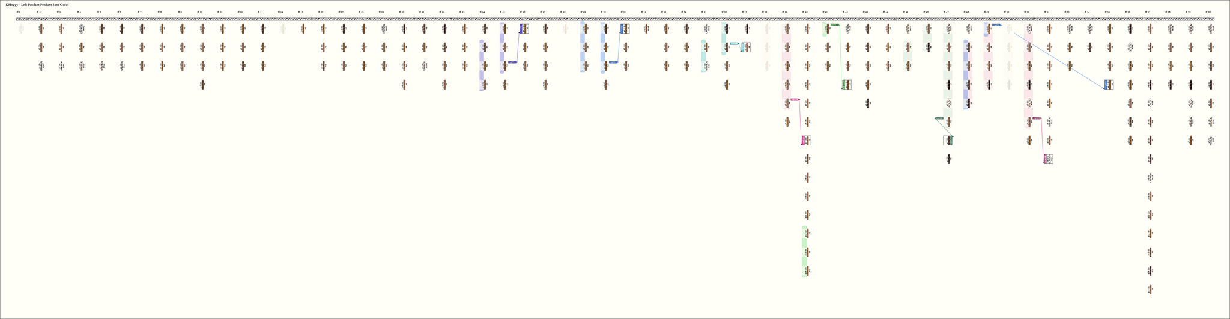
Task: Click the dark green boxed cord in column 47
Action: (x=948, y=141)
